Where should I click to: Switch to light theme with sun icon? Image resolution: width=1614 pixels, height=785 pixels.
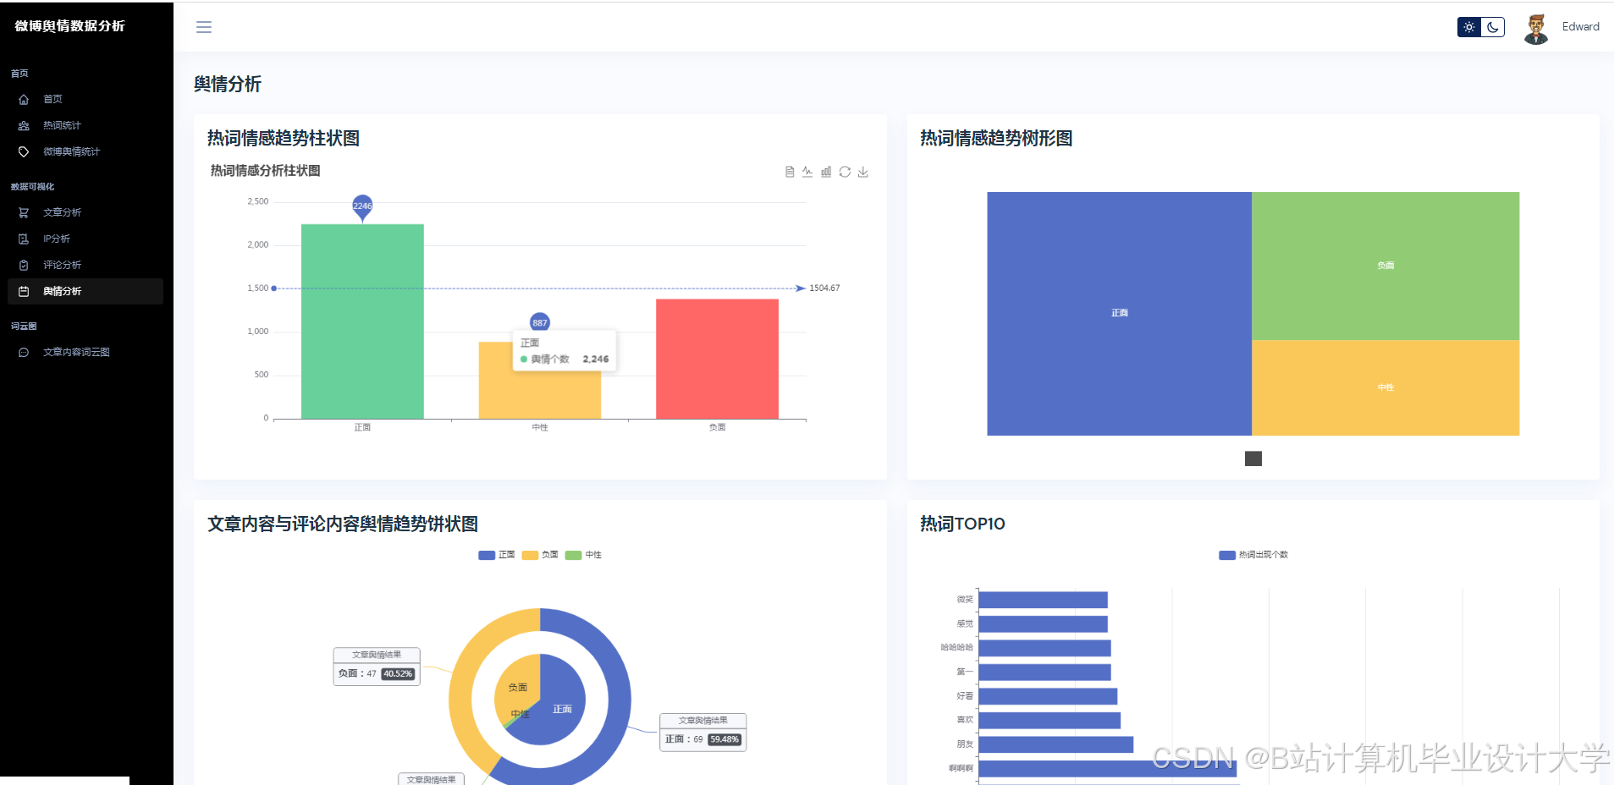1468,26
